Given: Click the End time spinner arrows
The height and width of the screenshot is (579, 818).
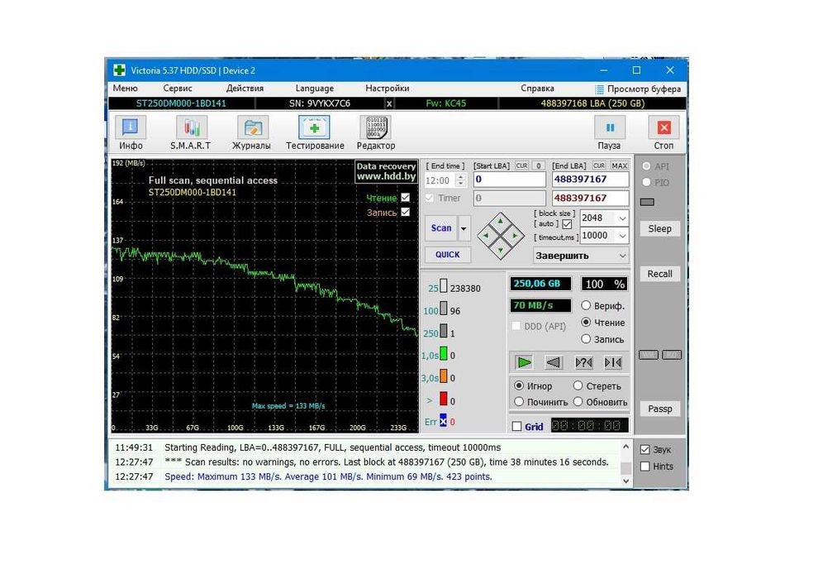Looking at the screenshot, I should coord(460,180).
